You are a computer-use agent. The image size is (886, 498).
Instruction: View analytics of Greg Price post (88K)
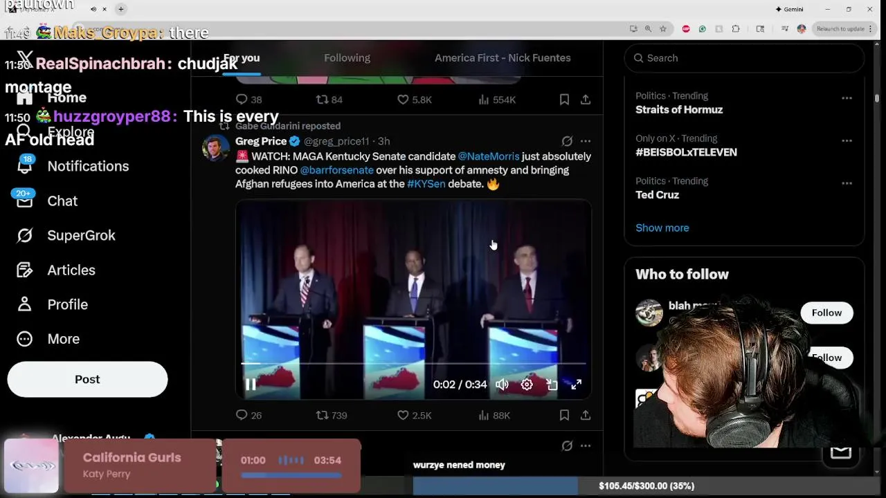(494, 415)
